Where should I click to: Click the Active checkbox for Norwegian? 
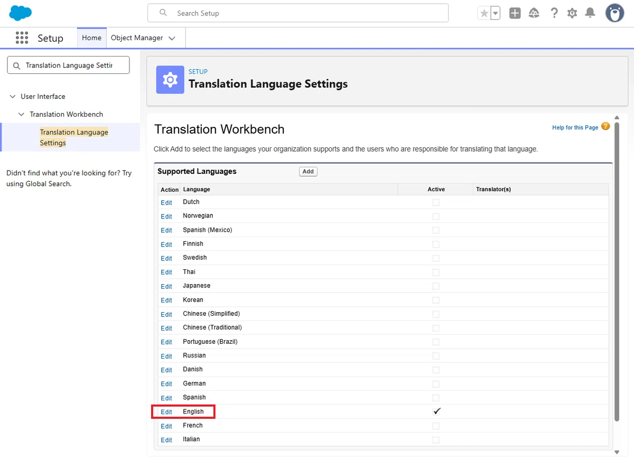pyautogui.click(x=436, y=216)
